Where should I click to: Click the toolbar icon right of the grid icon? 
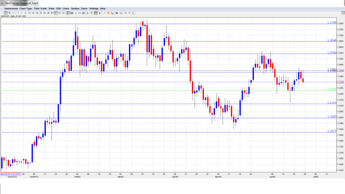pos(76,13)
